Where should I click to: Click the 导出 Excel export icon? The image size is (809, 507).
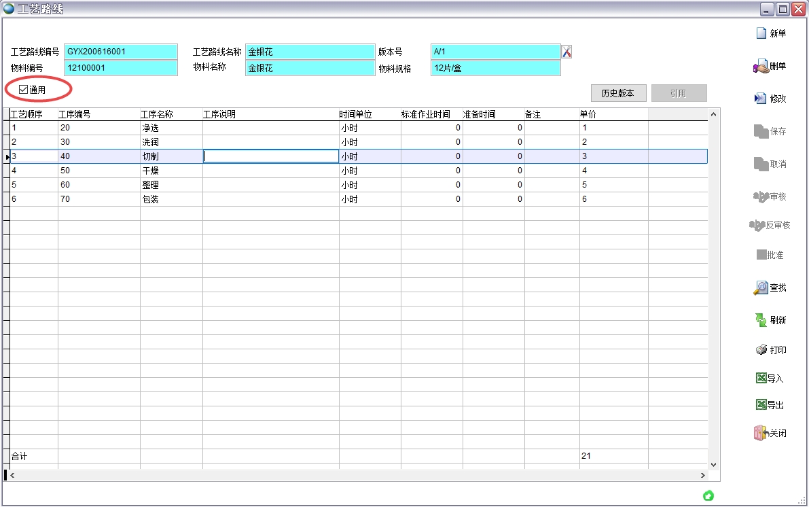pyautogui.click(x=761, y=405)
